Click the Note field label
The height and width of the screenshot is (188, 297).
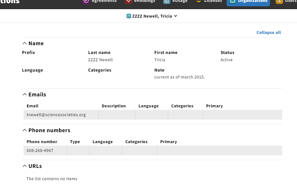(x=159, y=70)
